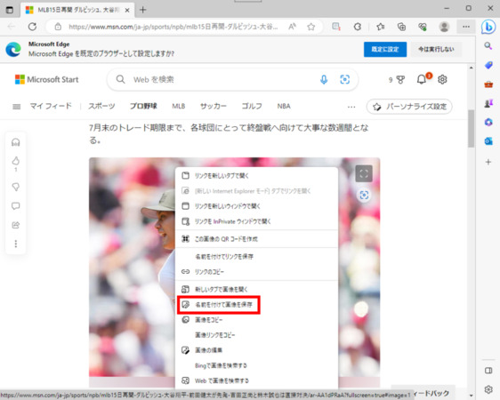The height and width of the screenshot is (400, 500).
Task: Open ゴルフ category tab
Action: [x=252, y=106]
